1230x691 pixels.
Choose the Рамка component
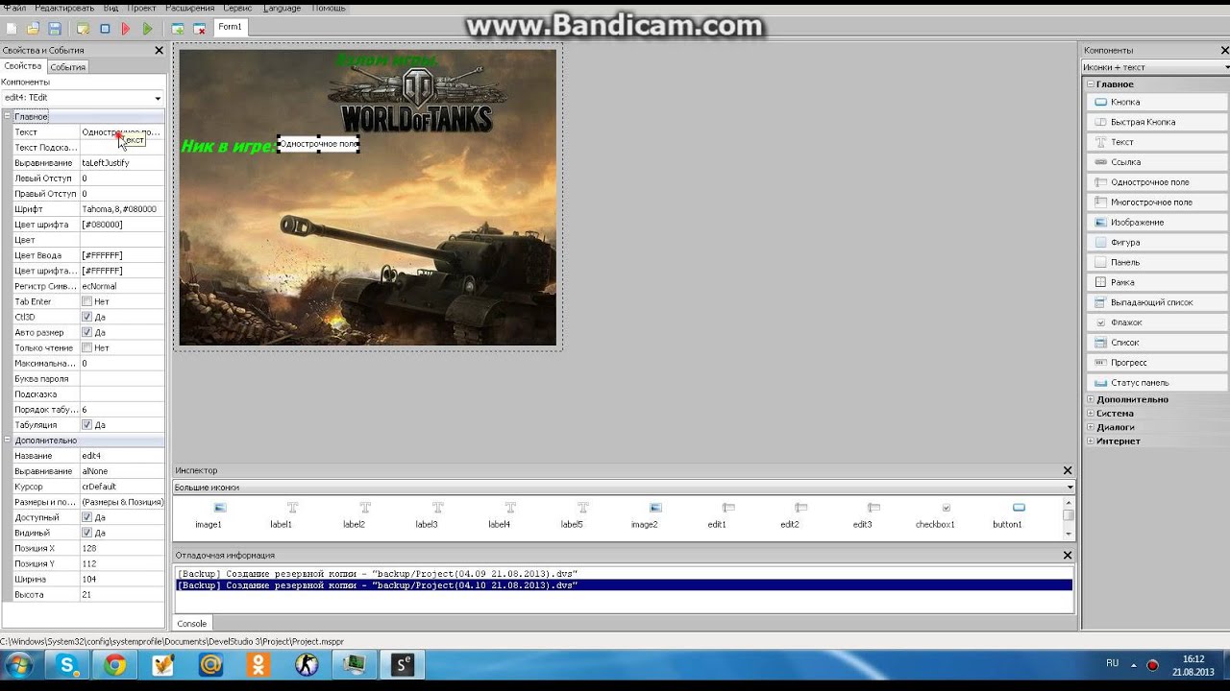click(x=1158, y=282)
